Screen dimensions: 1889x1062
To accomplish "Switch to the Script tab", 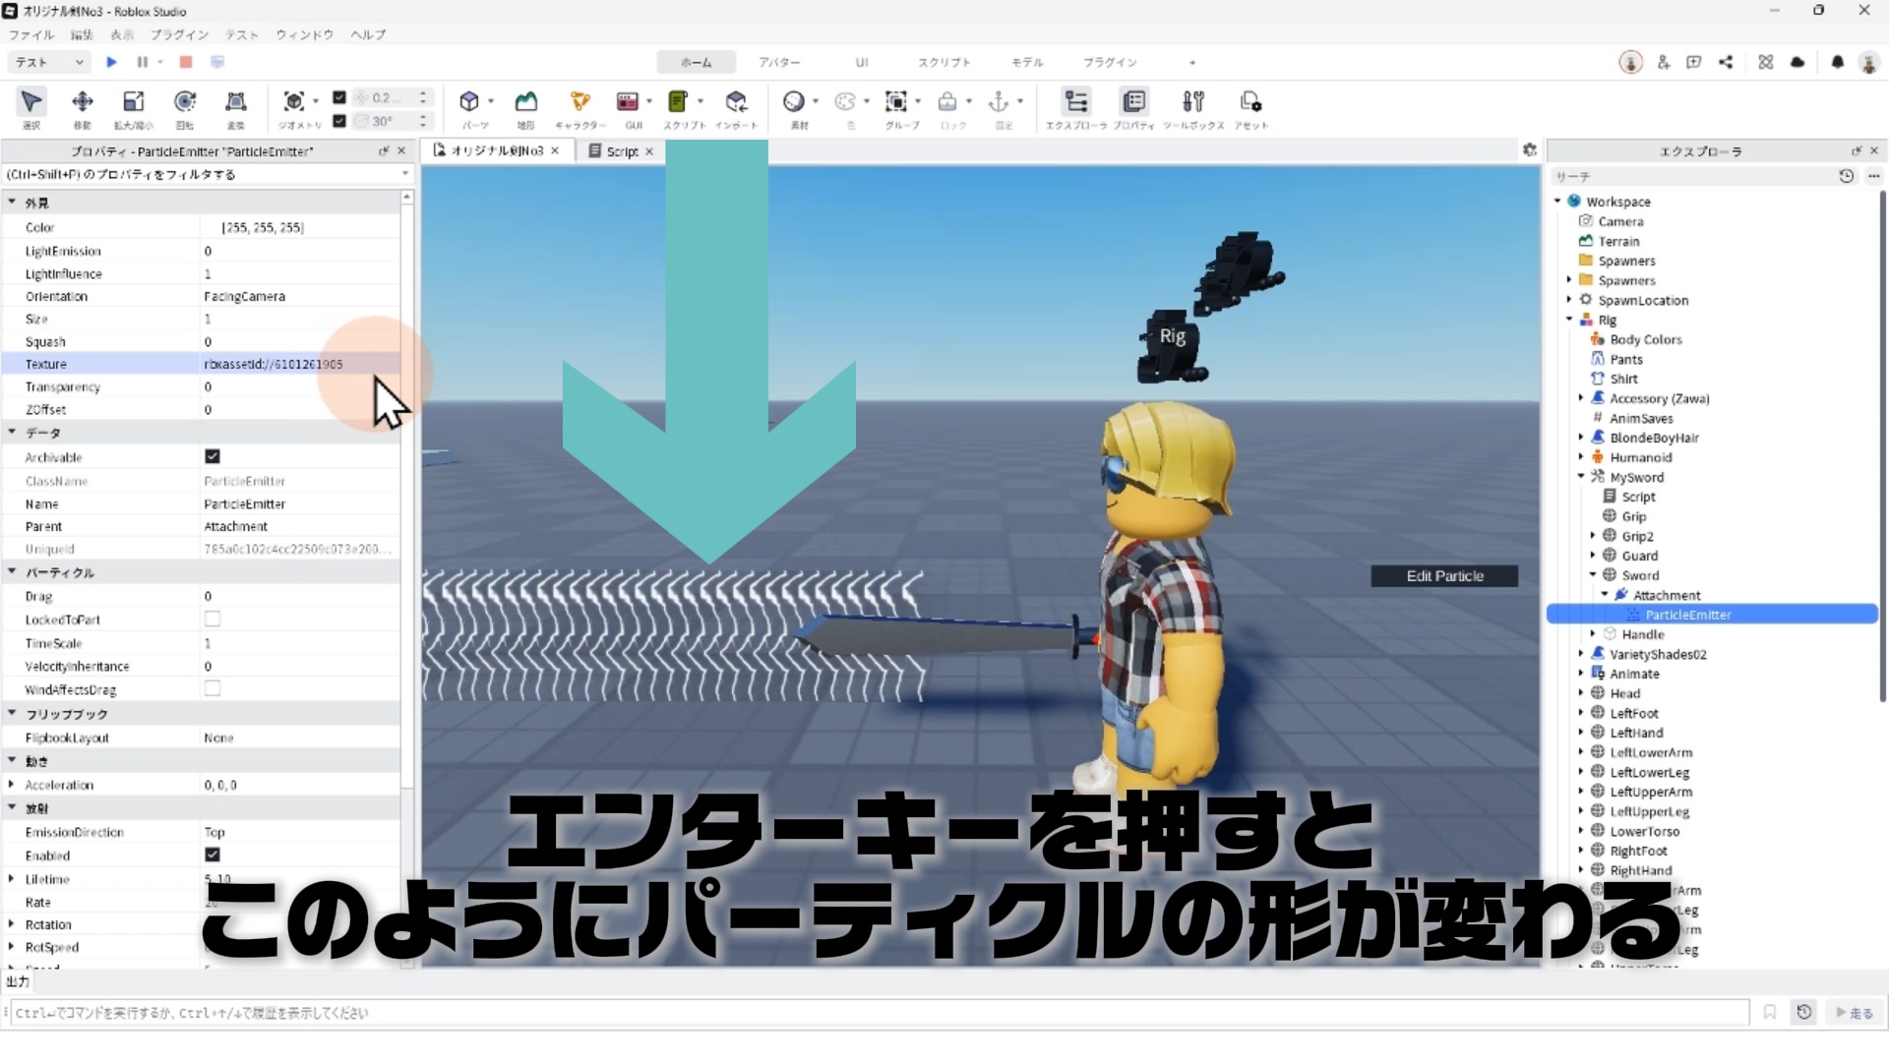I will tap(621, 151).
